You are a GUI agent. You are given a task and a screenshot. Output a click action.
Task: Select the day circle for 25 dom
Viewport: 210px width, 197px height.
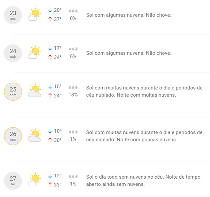13,91
